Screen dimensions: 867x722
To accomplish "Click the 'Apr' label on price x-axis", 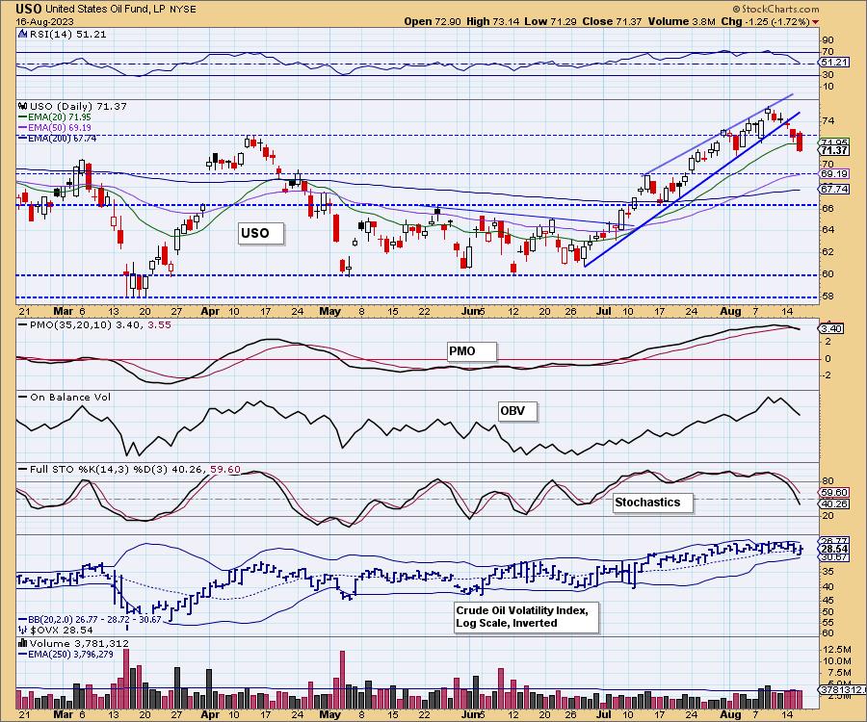I will click(210, 312).
